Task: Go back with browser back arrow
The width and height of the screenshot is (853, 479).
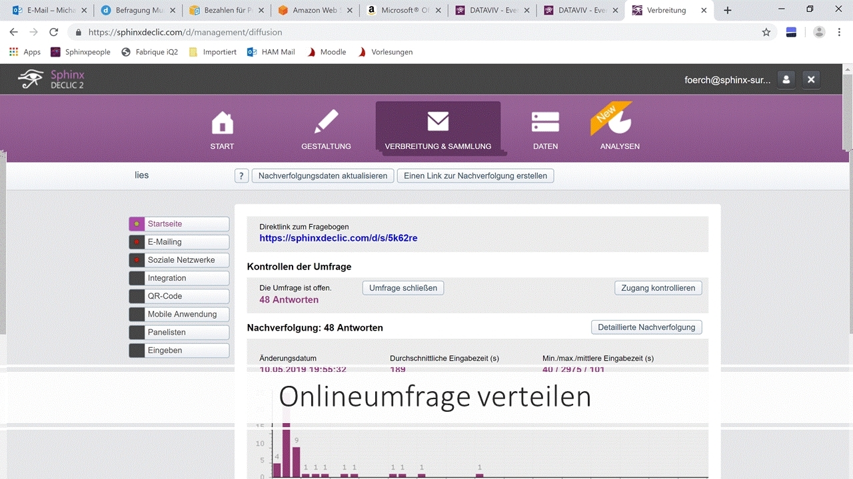Action: pos(14,32)
